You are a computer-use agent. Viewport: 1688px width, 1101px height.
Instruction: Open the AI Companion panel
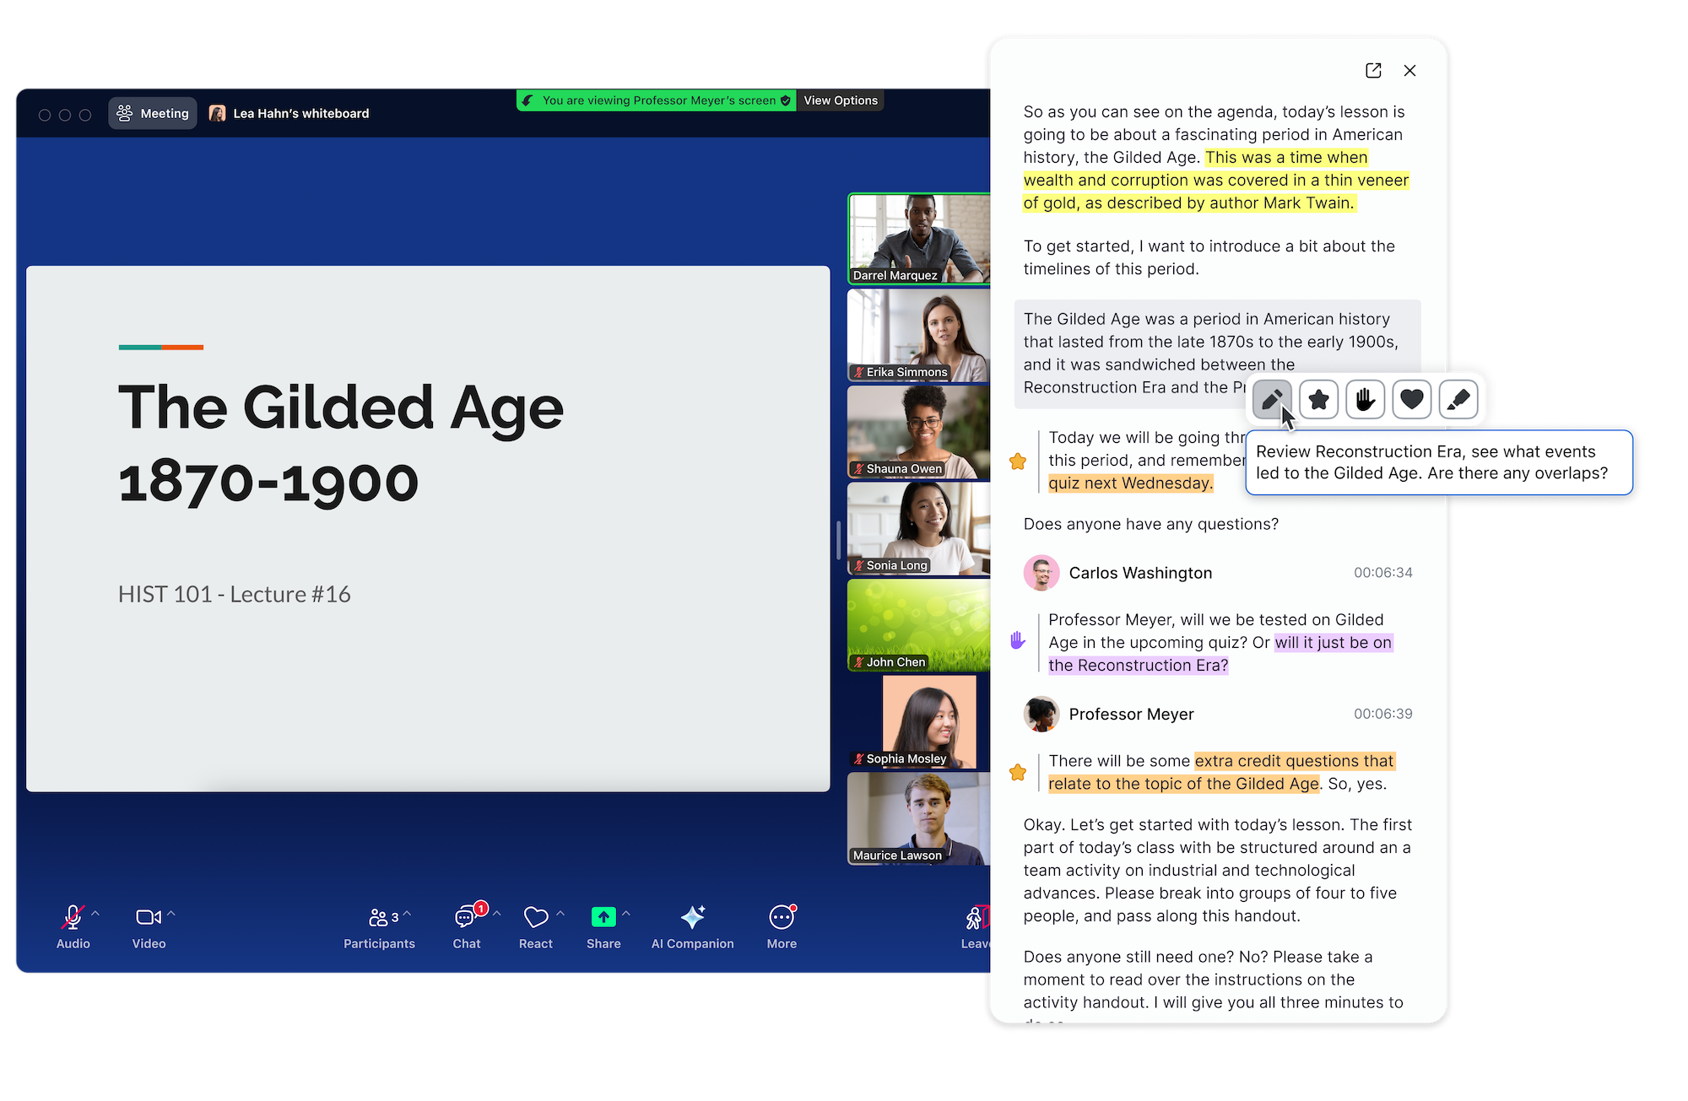[692, 926]
